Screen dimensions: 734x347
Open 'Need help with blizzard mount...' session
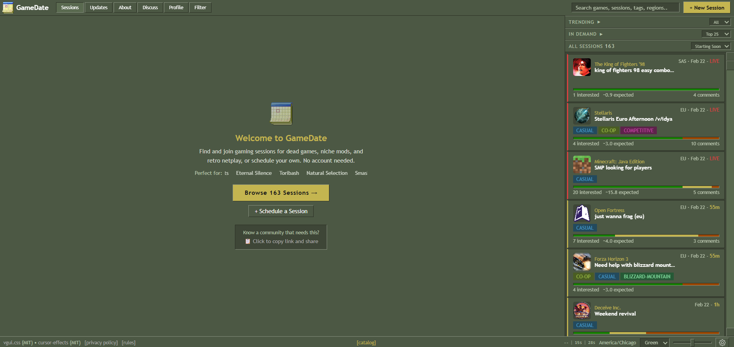tap(635, 265)
